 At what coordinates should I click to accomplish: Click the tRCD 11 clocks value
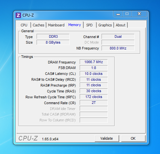94,79
